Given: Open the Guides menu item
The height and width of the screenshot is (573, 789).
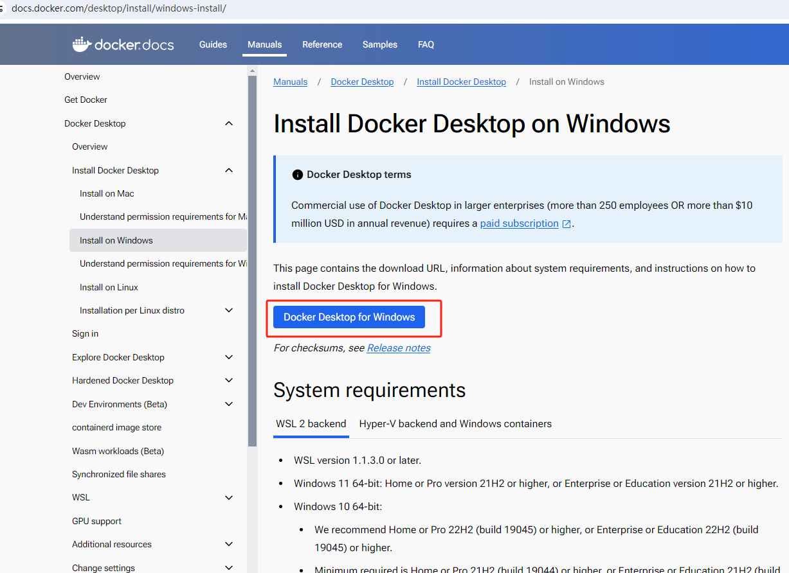Looking at the screenshot, I should pyautogui.click(x=213, y=44).
